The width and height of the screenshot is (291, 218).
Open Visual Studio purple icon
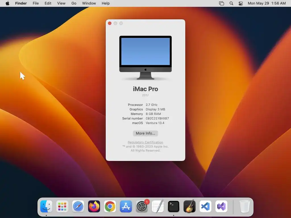click(221, 206)
